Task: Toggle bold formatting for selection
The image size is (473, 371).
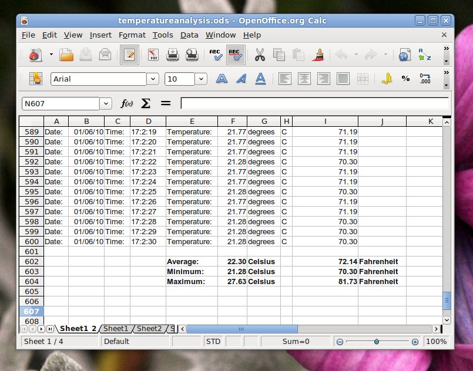Action: 222,78
